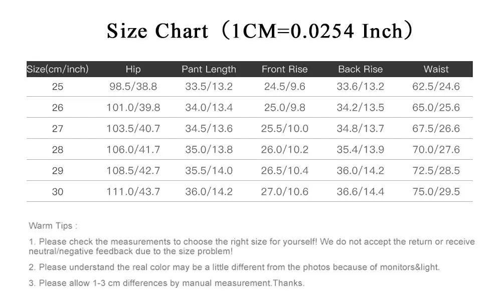
Task: Click the Size Chart title text
Action: (260, 31)
